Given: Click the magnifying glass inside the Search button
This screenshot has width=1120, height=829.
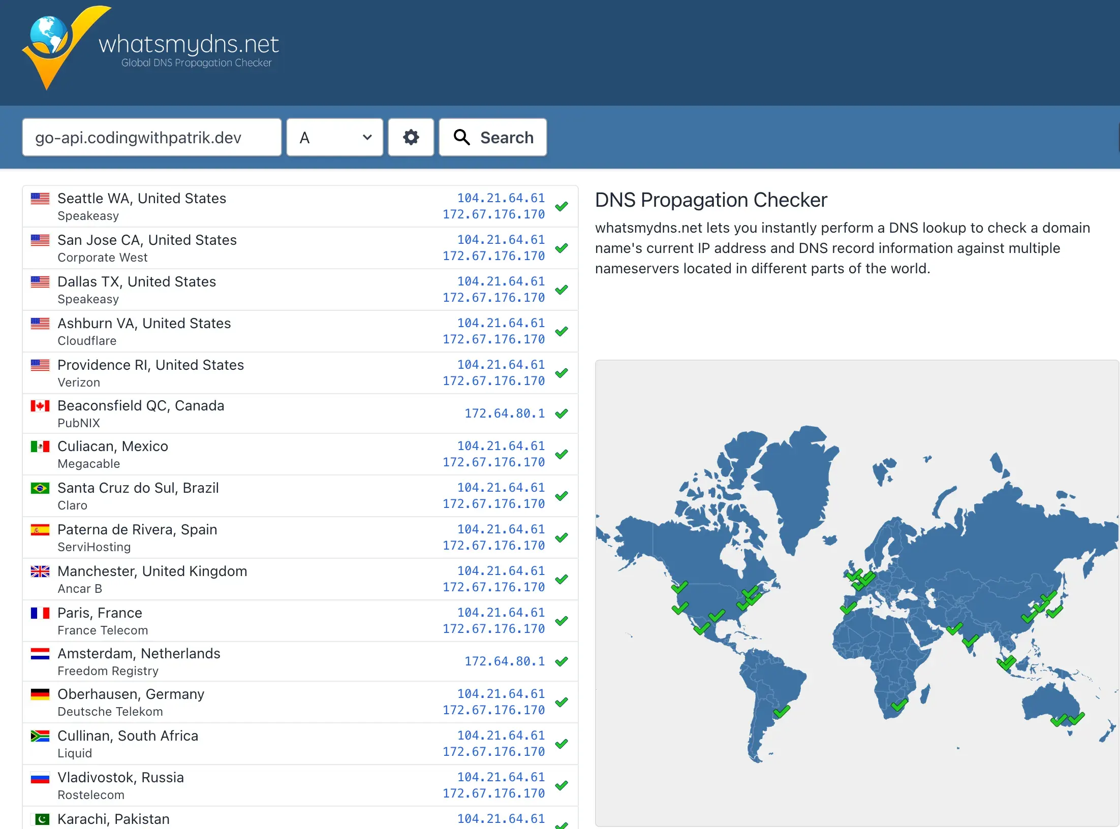Looking at the screenshot, I should coord(461,137).
